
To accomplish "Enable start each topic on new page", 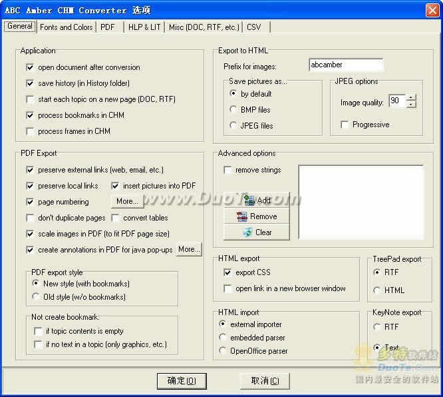I will point(30,99).
